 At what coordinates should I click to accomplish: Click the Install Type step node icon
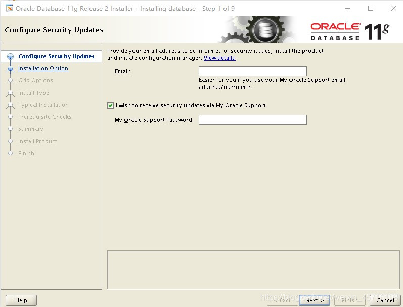coord(11,93)
